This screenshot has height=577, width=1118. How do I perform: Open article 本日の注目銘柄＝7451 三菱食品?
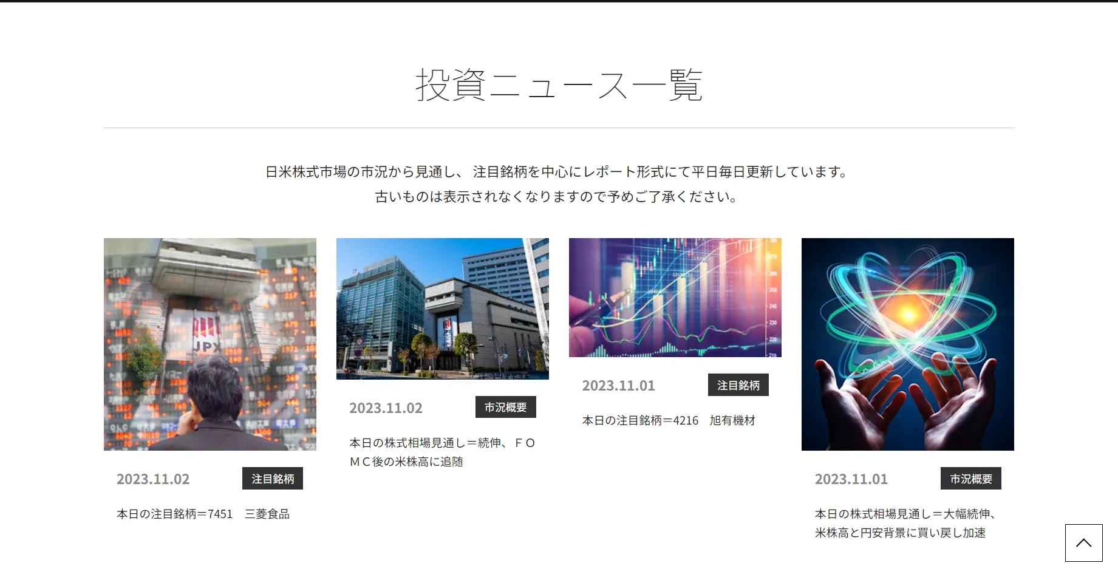[x=203, y=514]
